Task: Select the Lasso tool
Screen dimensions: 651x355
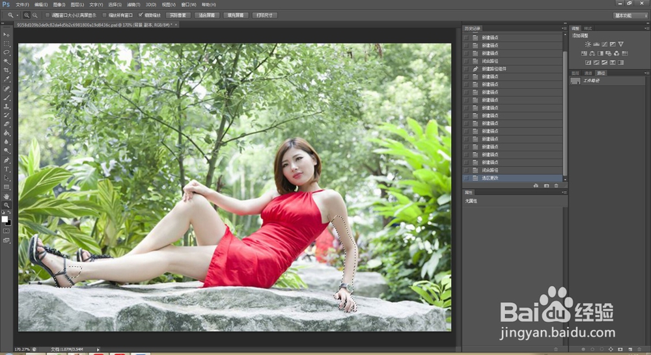Action: point(7,53)
